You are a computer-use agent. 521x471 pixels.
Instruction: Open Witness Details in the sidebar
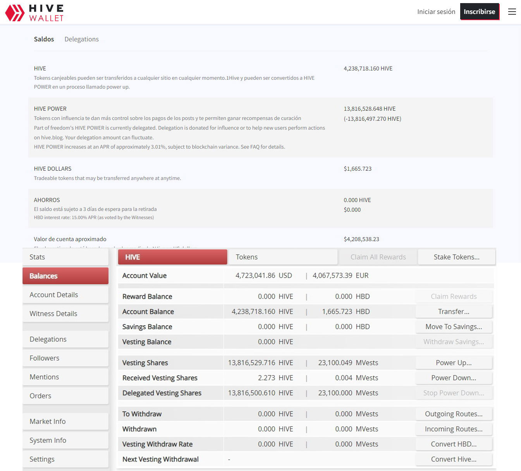[65, 314]
